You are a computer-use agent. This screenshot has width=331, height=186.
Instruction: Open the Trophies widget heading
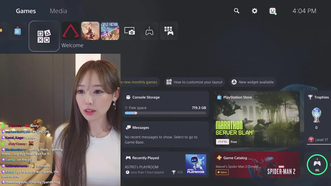click(x=319, y=97)
